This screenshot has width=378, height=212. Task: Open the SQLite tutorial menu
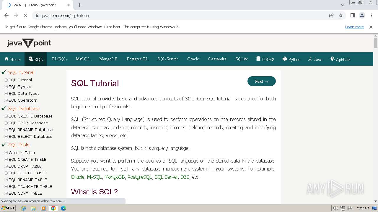pos(242,59)
